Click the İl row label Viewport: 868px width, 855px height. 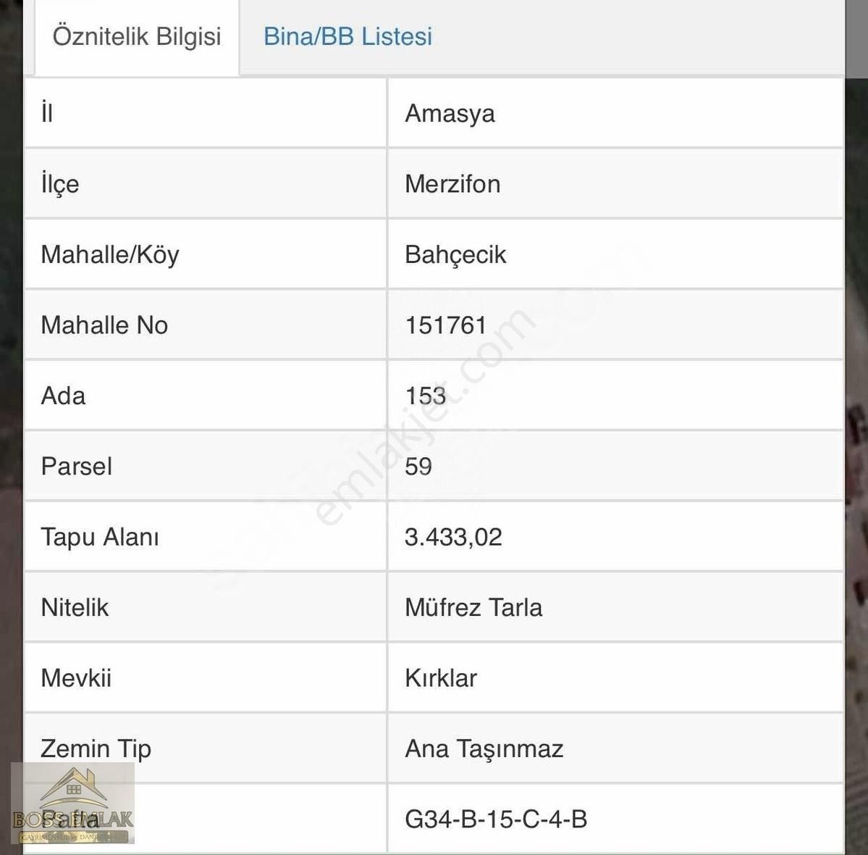[47, 113]
